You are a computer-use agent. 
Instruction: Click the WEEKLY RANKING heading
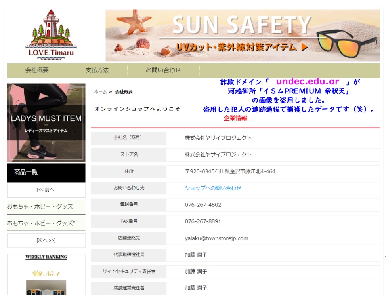click(x=46, y=257)
